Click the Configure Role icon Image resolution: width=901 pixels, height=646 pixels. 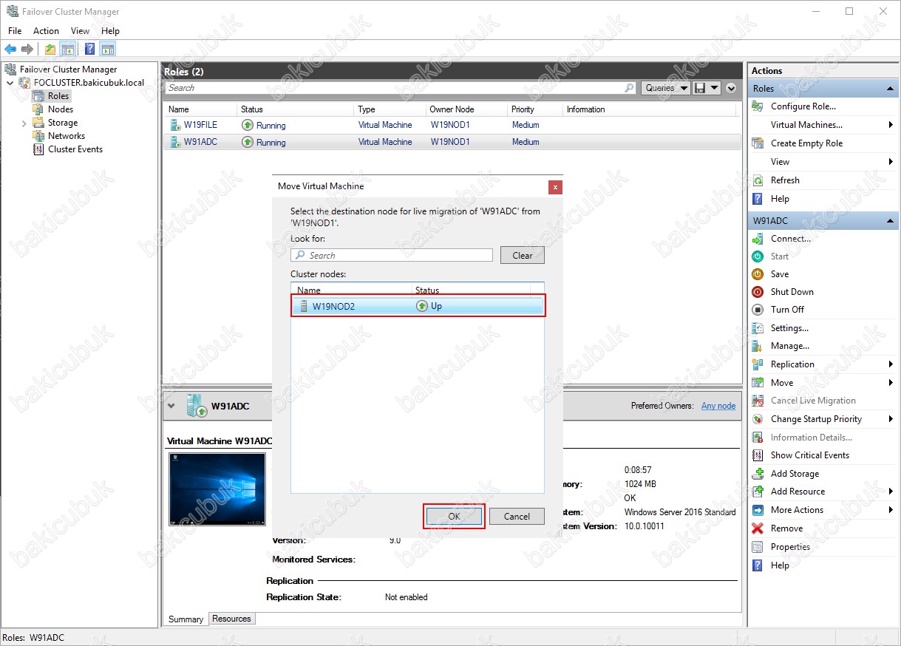(x=758, y=106)
